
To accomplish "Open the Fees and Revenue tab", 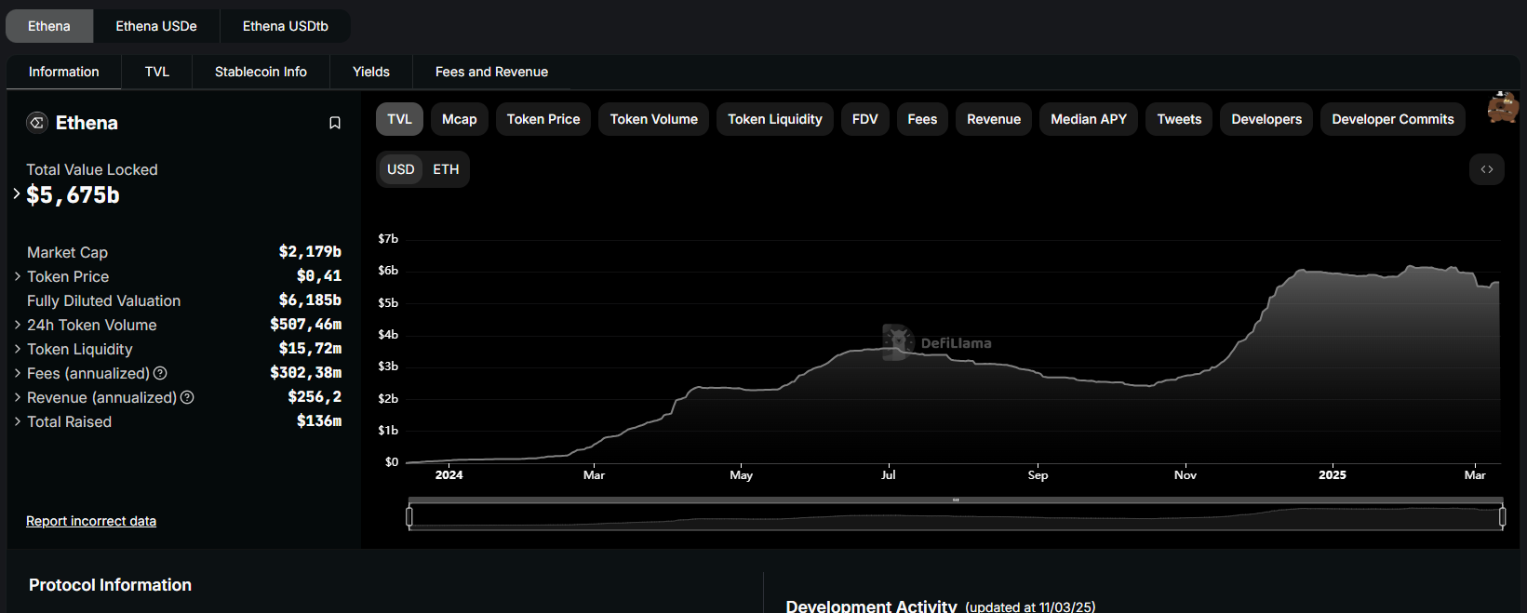I will coord(491,72).
